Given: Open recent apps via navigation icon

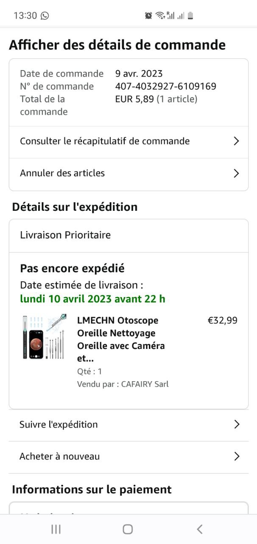Looking at the screenshot, I should tap(56, 529).
